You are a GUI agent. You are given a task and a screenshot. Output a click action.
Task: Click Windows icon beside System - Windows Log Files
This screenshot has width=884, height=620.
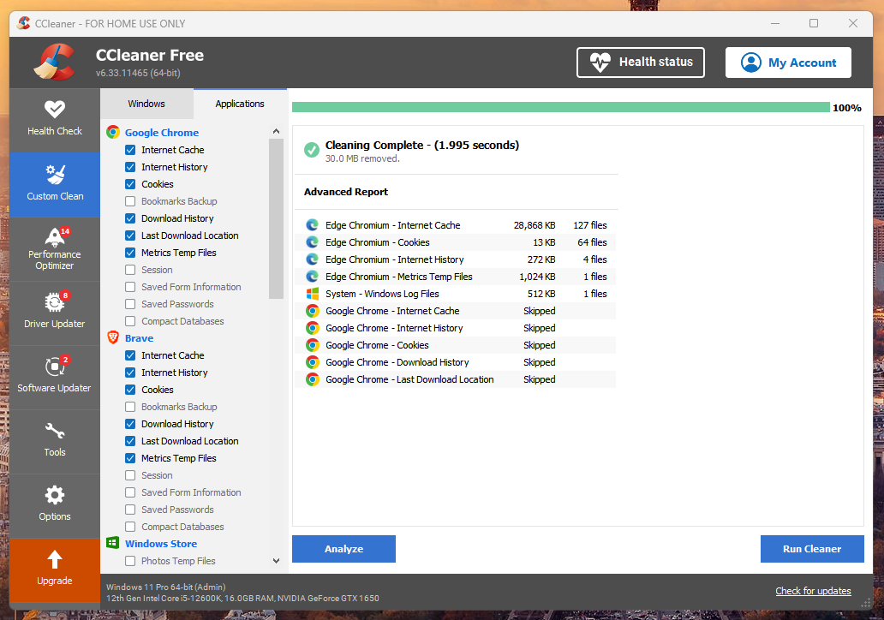coord(313,294)
